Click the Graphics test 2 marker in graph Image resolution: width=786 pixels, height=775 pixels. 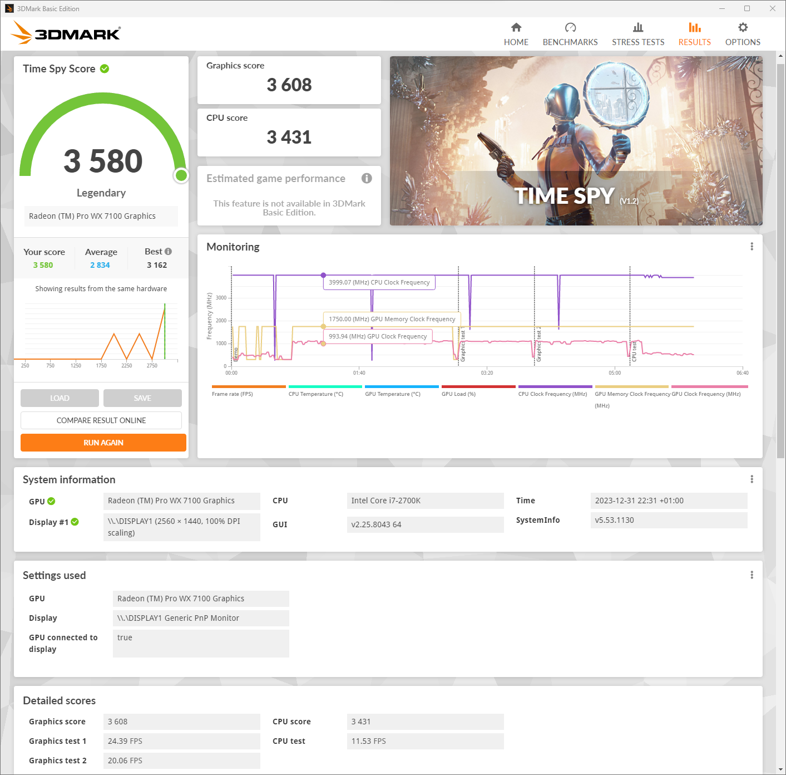pyautogui.click(x=538, y=345)
